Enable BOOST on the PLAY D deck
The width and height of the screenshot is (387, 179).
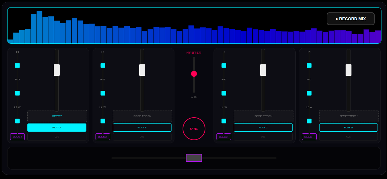point(309,137)
